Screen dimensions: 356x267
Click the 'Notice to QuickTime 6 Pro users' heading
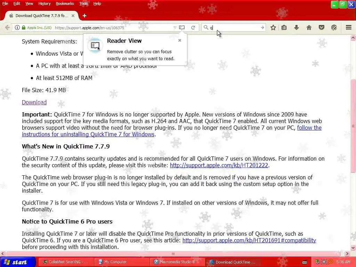click(x=67, y=221)
